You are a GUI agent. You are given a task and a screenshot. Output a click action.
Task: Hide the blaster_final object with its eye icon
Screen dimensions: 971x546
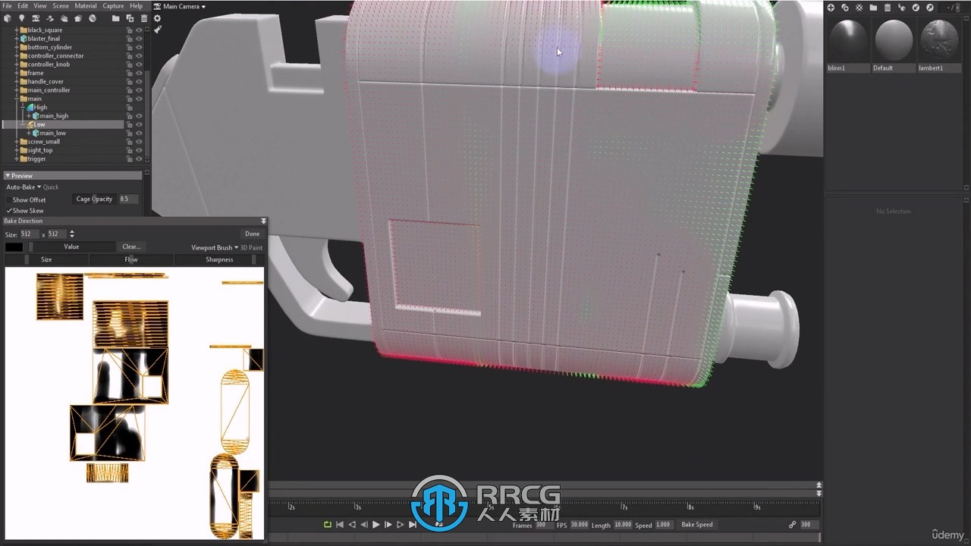pyautogui.click(x=139, y=39)
